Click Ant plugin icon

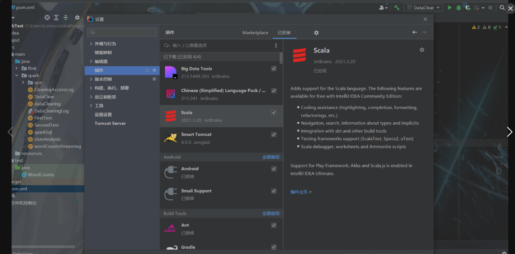click(x=170, y=229)
